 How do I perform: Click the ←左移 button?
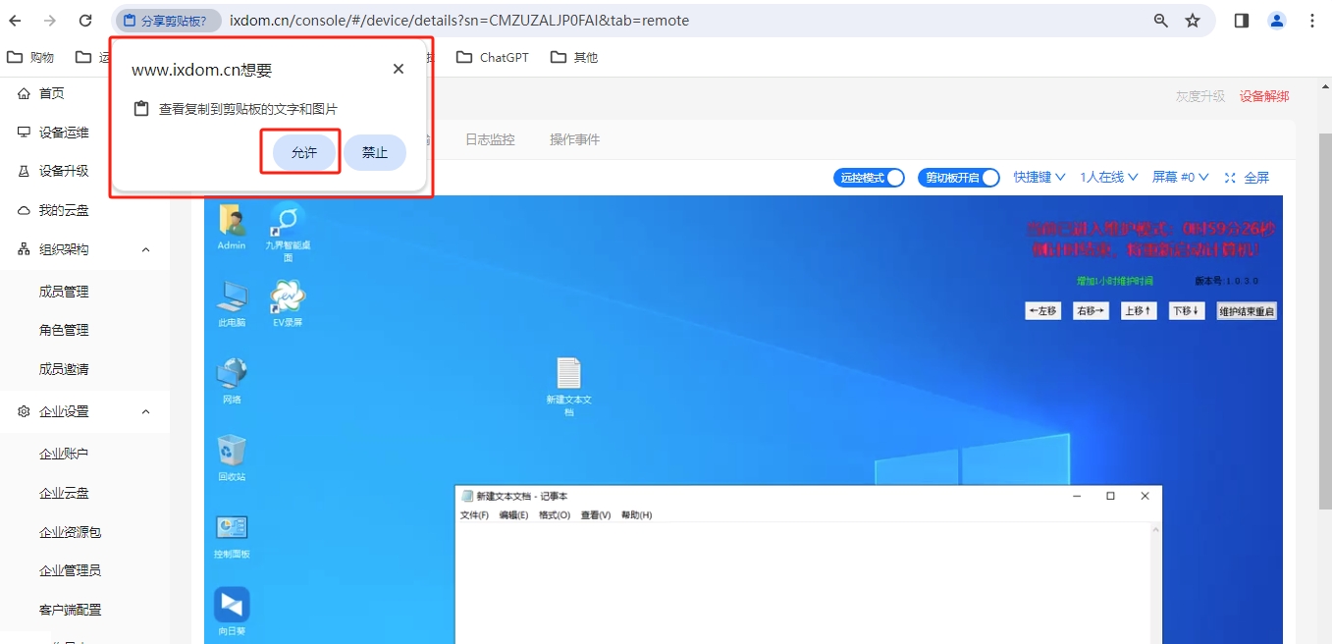point(1042,311)
